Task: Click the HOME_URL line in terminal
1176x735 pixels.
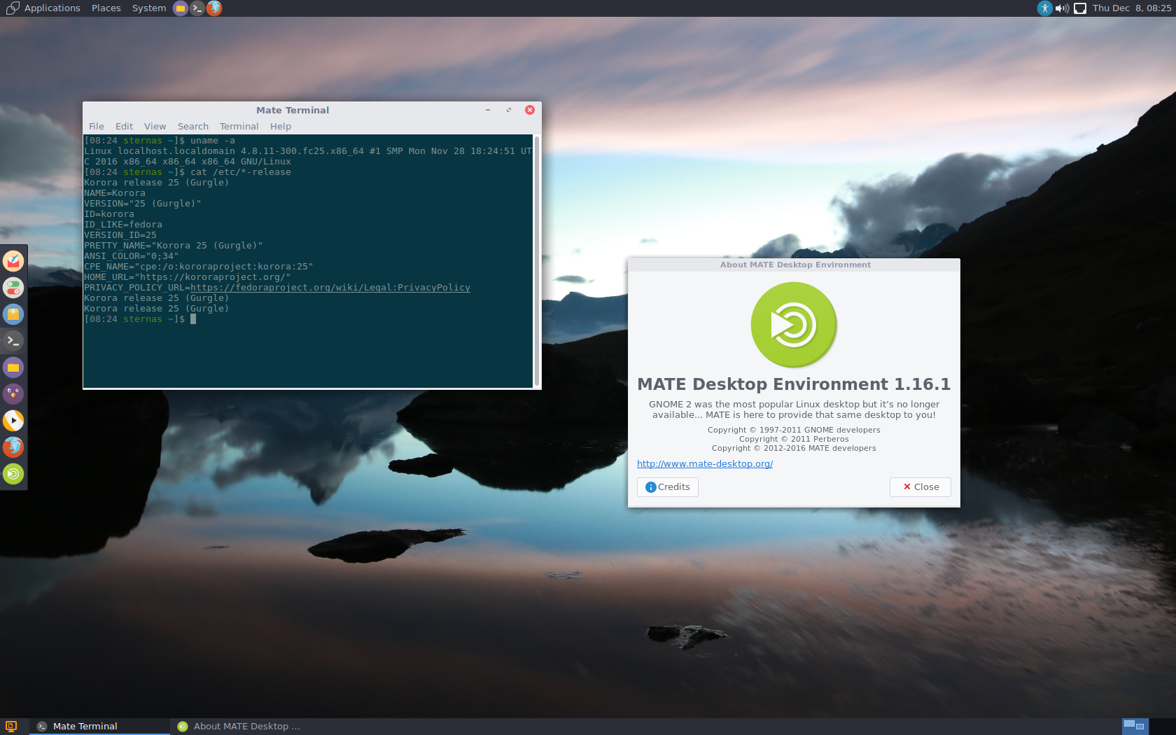Action: coord(188,277)
